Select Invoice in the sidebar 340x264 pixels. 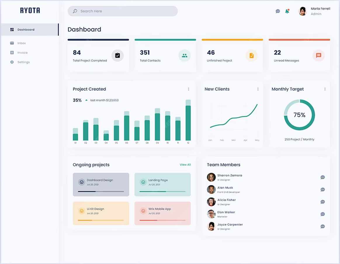pos(22,53)
